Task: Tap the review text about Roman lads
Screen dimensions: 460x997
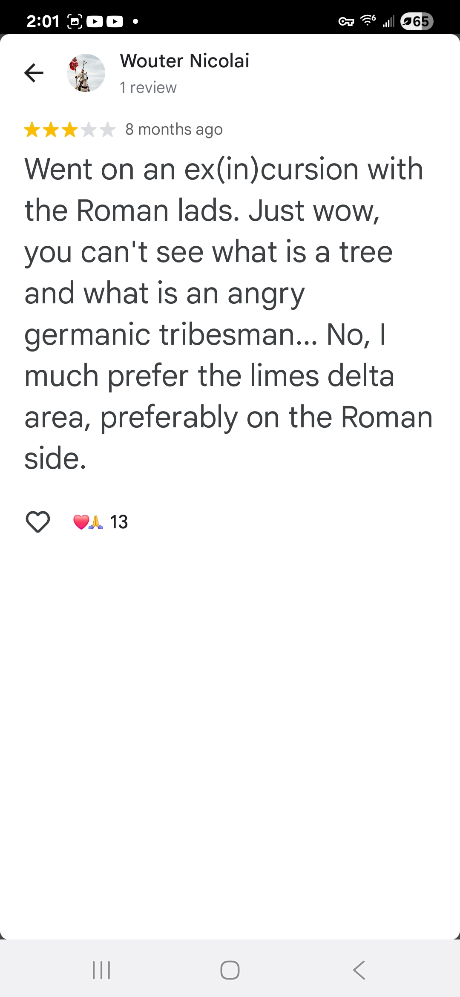Action: click(x=228, y=313)
